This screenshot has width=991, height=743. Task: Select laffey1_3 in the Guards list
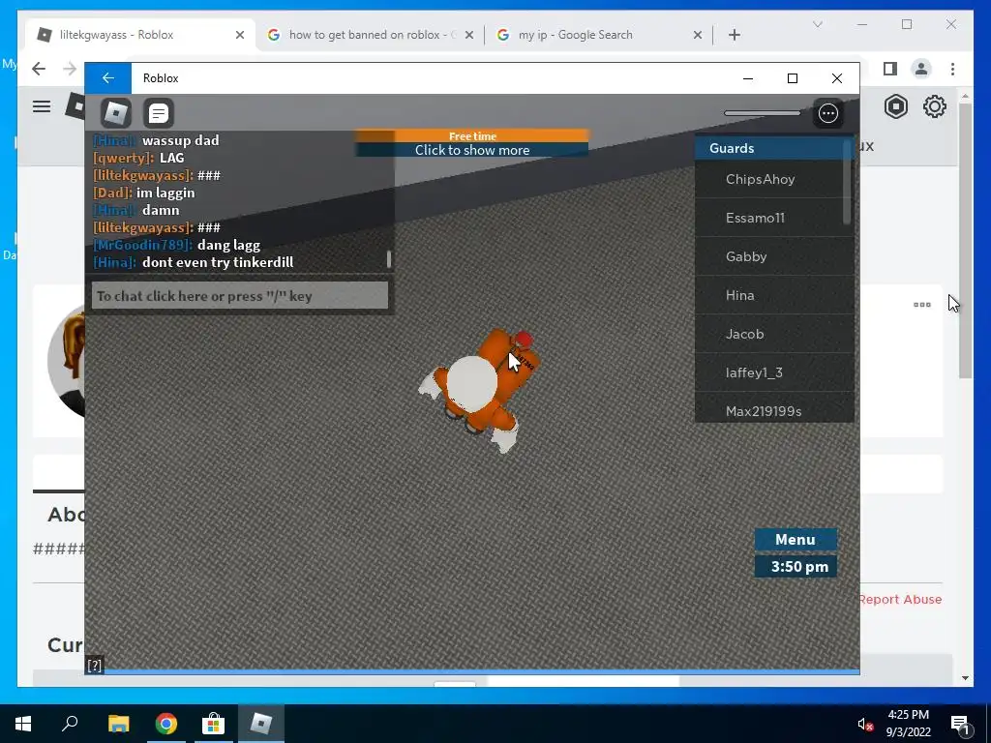[774, 372]
